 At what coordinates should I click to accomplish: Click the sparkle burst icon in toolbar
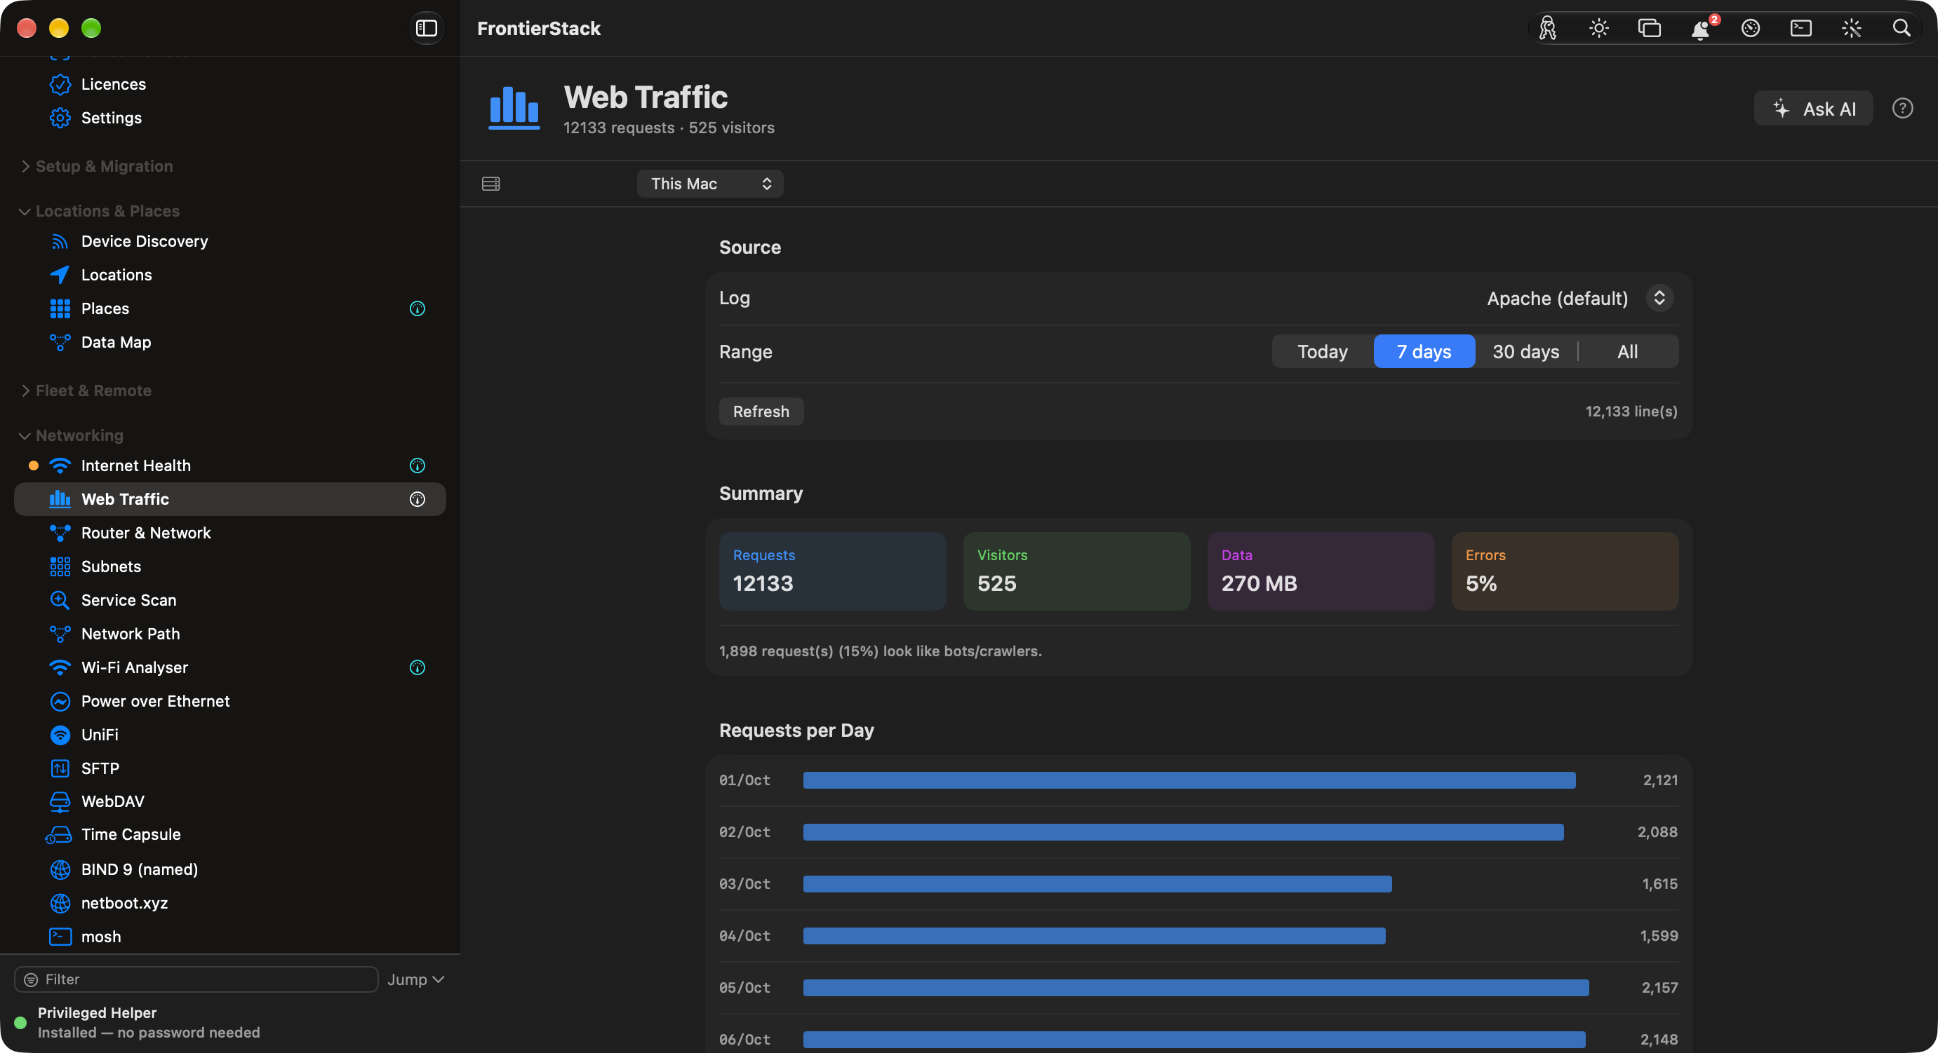click(1852, 29)
